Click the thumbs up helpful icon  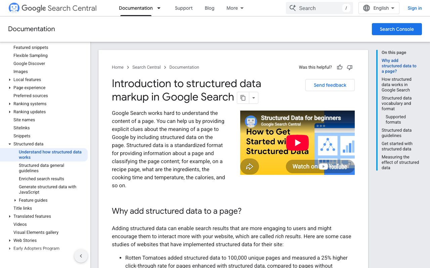point(340,67)
